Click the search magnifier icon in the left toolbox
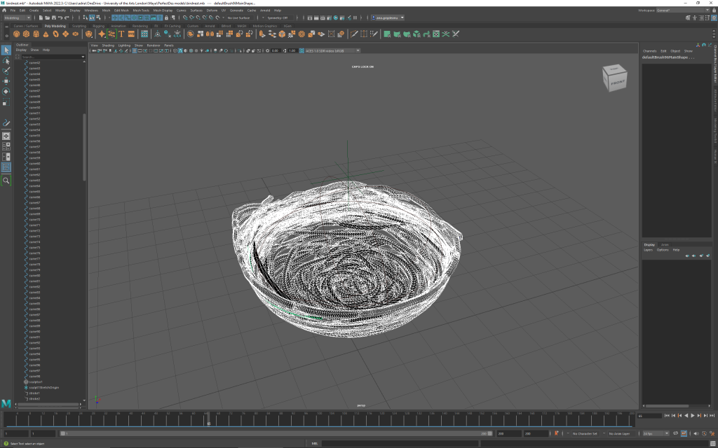The image size is (718, 448). (6, 181)
